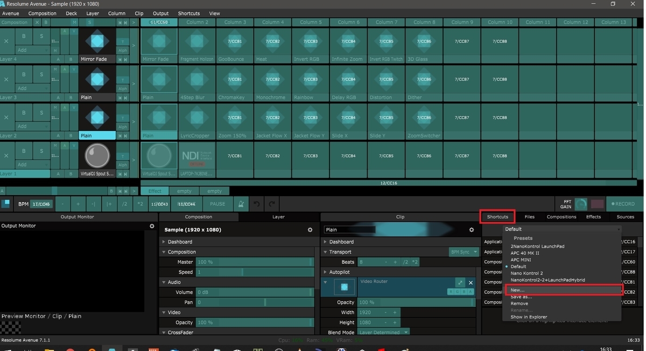Screen dimensions: 646x351
Task: Open the BPM Sync dropdown in Transport
Action: click(x=464, y=252)
